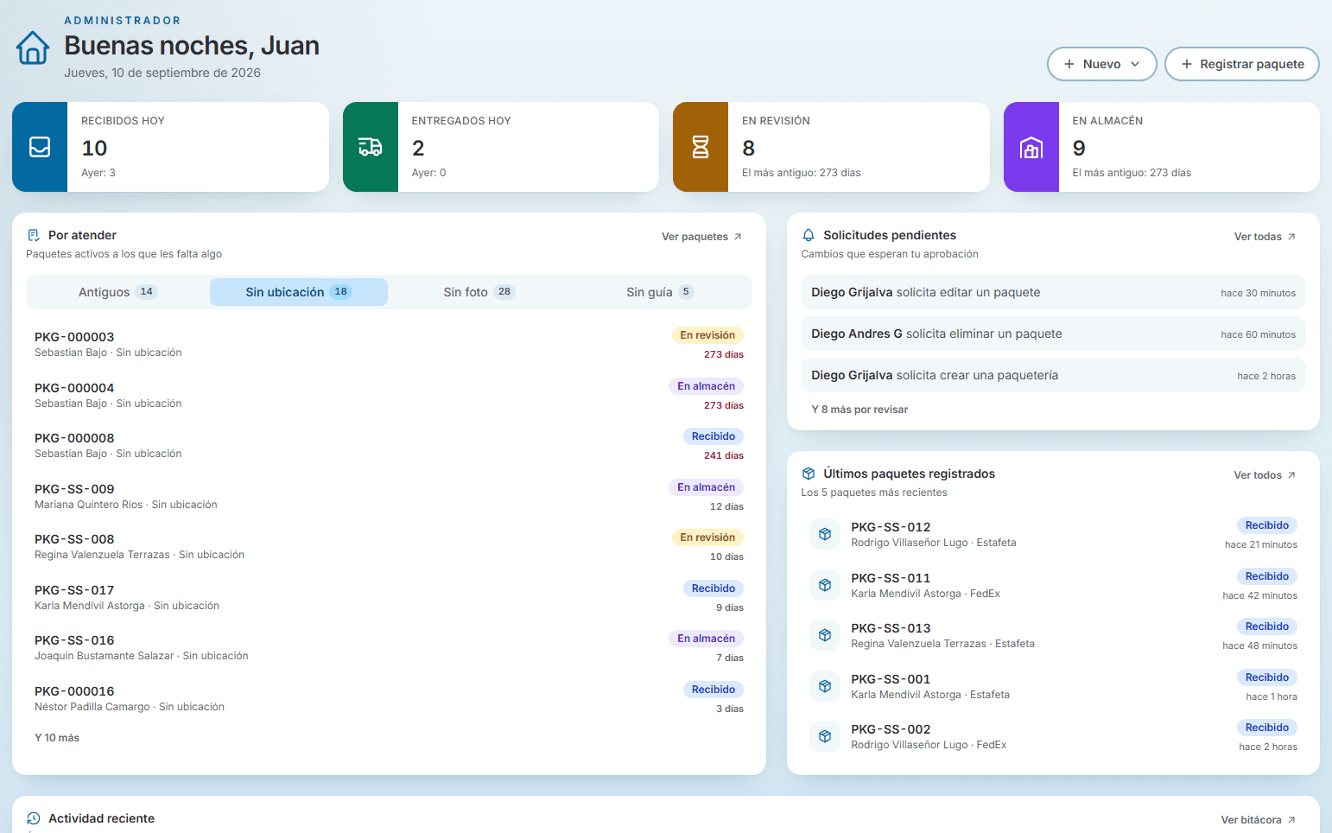
Task: Click the package icon for PKG-SS-001
Action: pyautogui.click(x=825, y=686)
